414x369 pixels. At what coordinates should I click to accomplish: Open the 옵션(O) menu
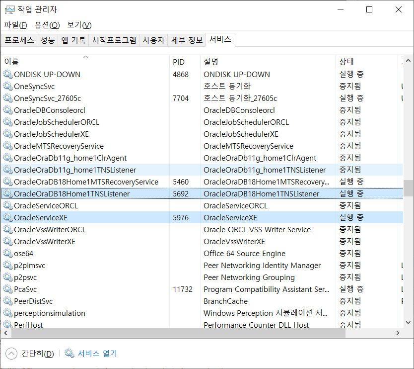47,25
